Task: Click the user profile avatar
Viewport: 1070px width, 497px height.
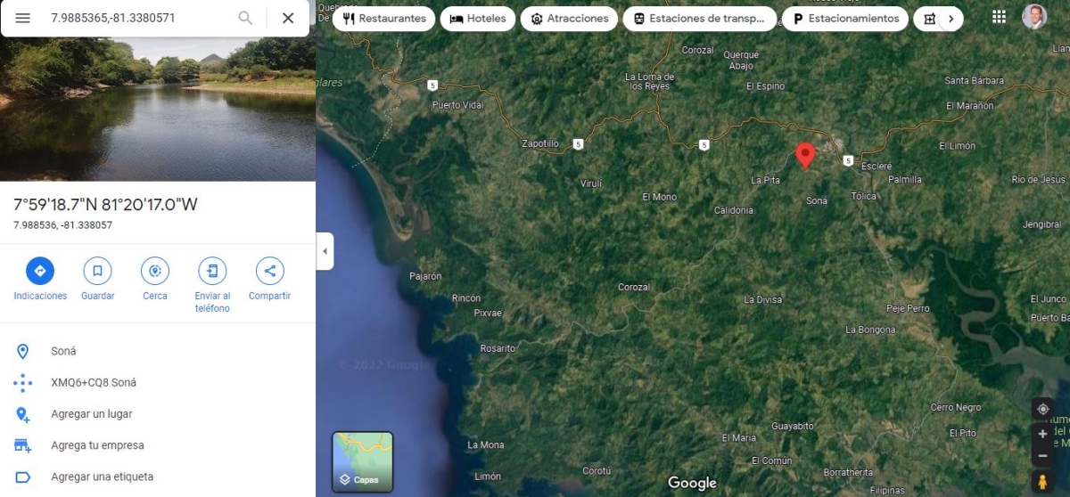Action: [x=1034, y=17]
